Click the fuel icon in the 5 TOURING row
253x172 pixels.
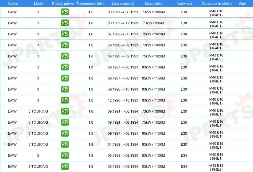tap(65, 166)
